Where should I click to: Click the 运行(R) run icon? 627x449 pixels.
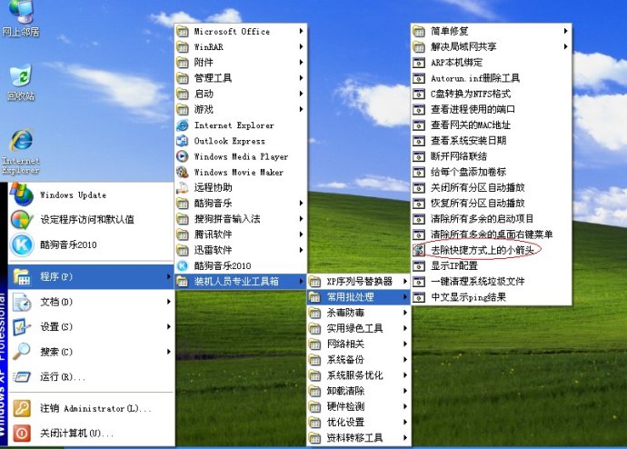(x=22, y=376)
